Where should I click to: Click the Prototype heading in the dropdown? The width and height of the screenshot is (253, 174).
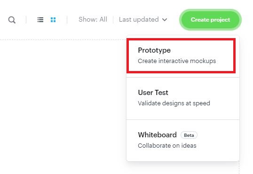(154, 50)
